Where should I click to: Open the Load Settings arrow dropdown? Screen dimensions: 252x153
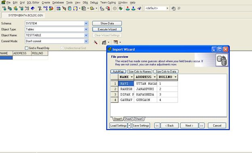point(129,126)
